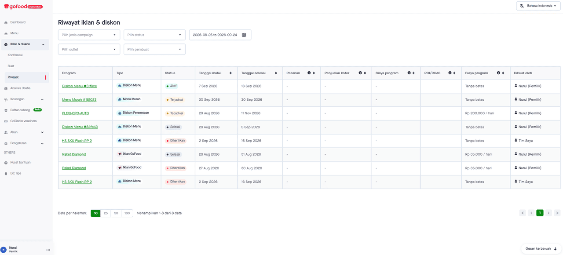Screen dimensions: 563x255
Task: Open the three-dot menu beside Nurul's profile
Action: [48, 250]
